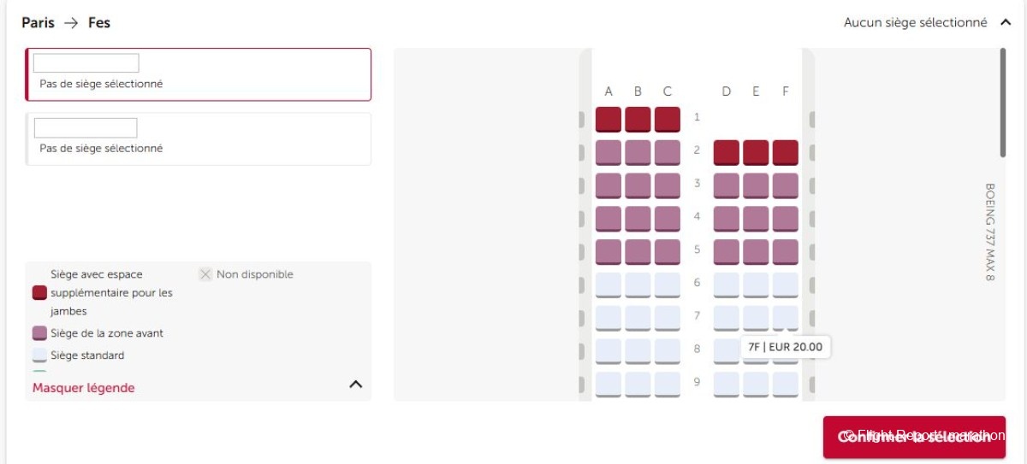Viewport: 1027px width, 464px height.
Task: Click Masquer légende link
Action: (84, 388)
